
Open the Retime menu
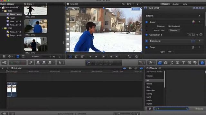coord(151,63)
